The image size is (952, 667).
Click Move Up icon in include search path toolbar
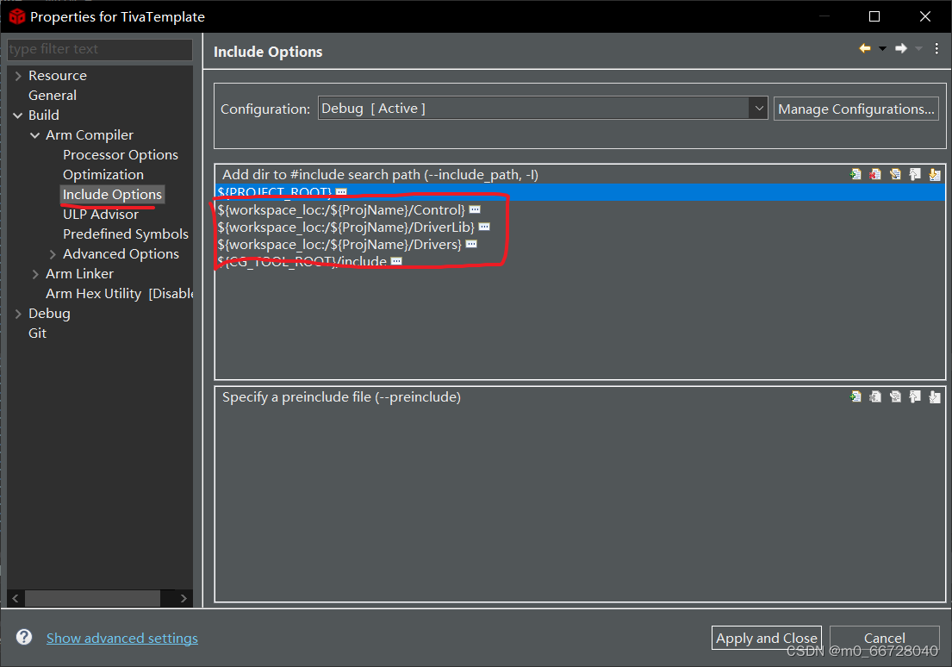click(x=915, y=175)
